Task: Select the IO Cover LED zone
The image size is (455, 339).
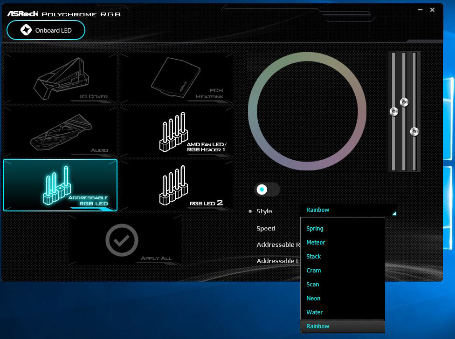Action: click(60, 78)
